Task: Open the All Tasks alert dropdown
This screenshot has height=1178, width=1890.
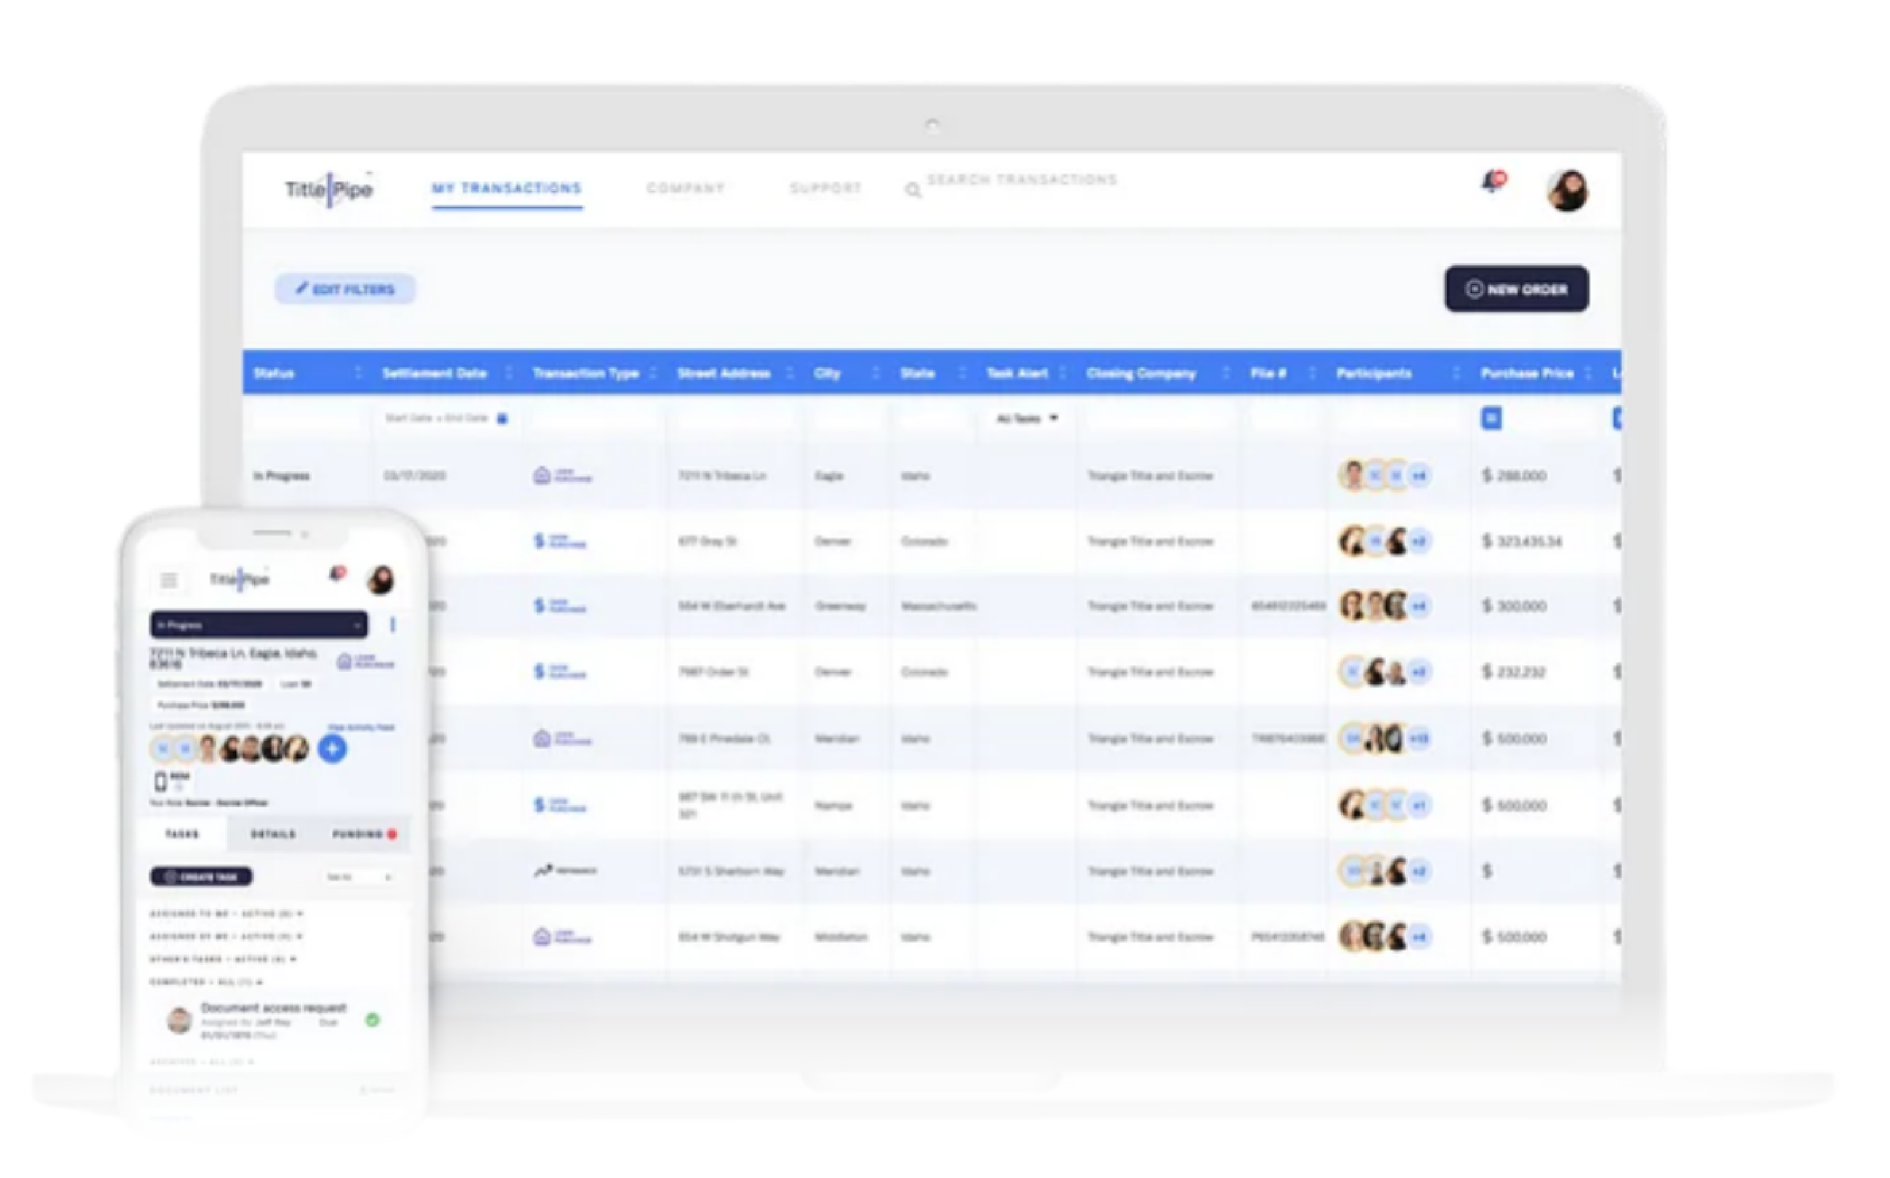Action: (x=1027, y=419)
